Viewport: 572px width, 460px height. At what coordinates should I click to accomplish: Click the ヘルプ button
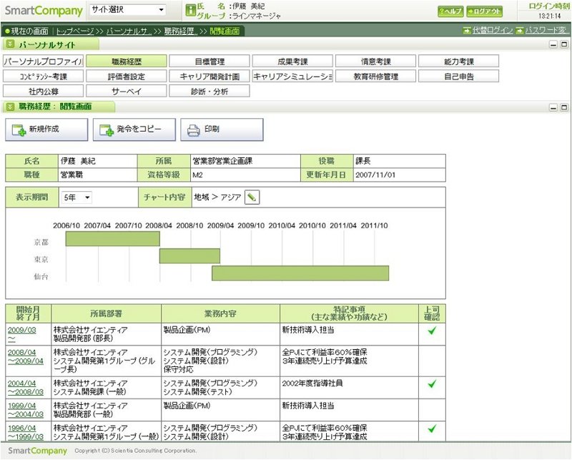point(450,11)
